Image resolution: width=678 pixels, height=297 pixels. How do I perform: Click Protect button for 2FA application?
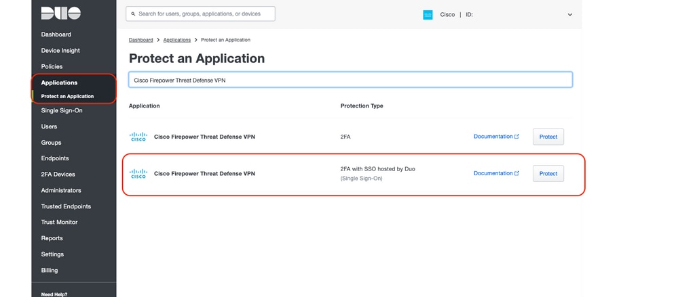548,137
